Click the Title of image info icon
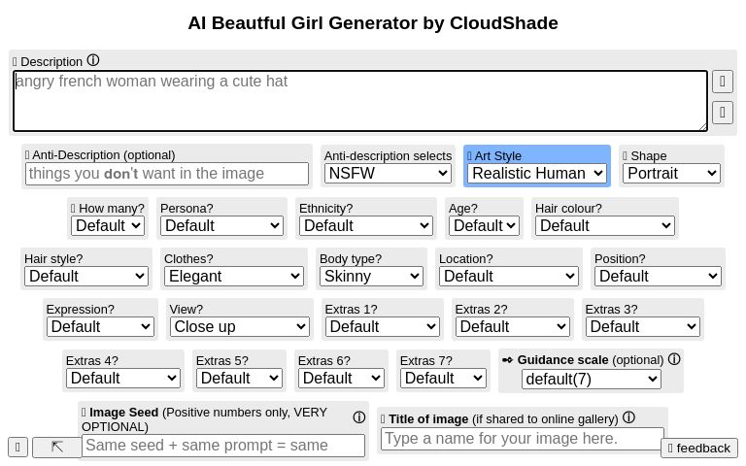Image resolution: width=746 pixels, height=466 pixels. [628, 418]
